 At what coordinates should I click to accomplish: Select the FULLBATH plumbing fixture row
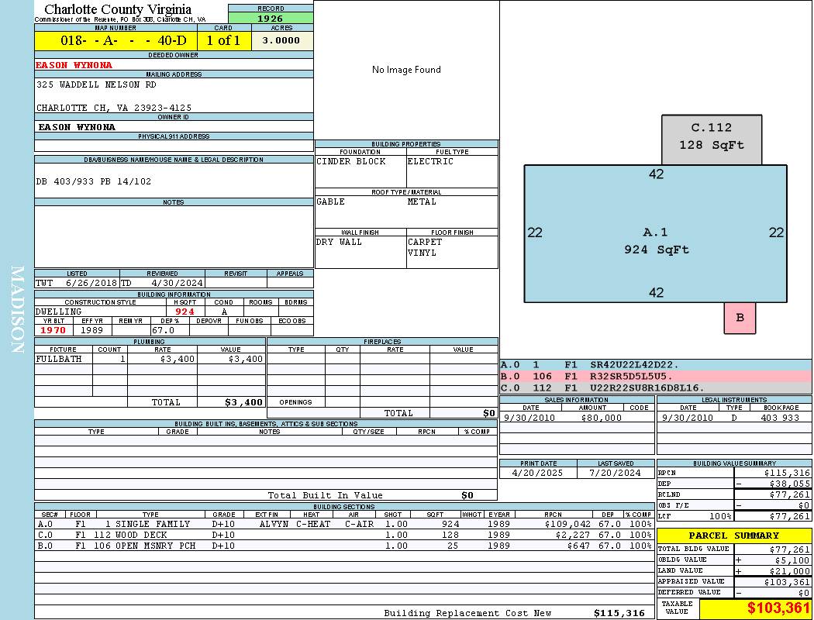pyautogui.click(x=150, y=359)
